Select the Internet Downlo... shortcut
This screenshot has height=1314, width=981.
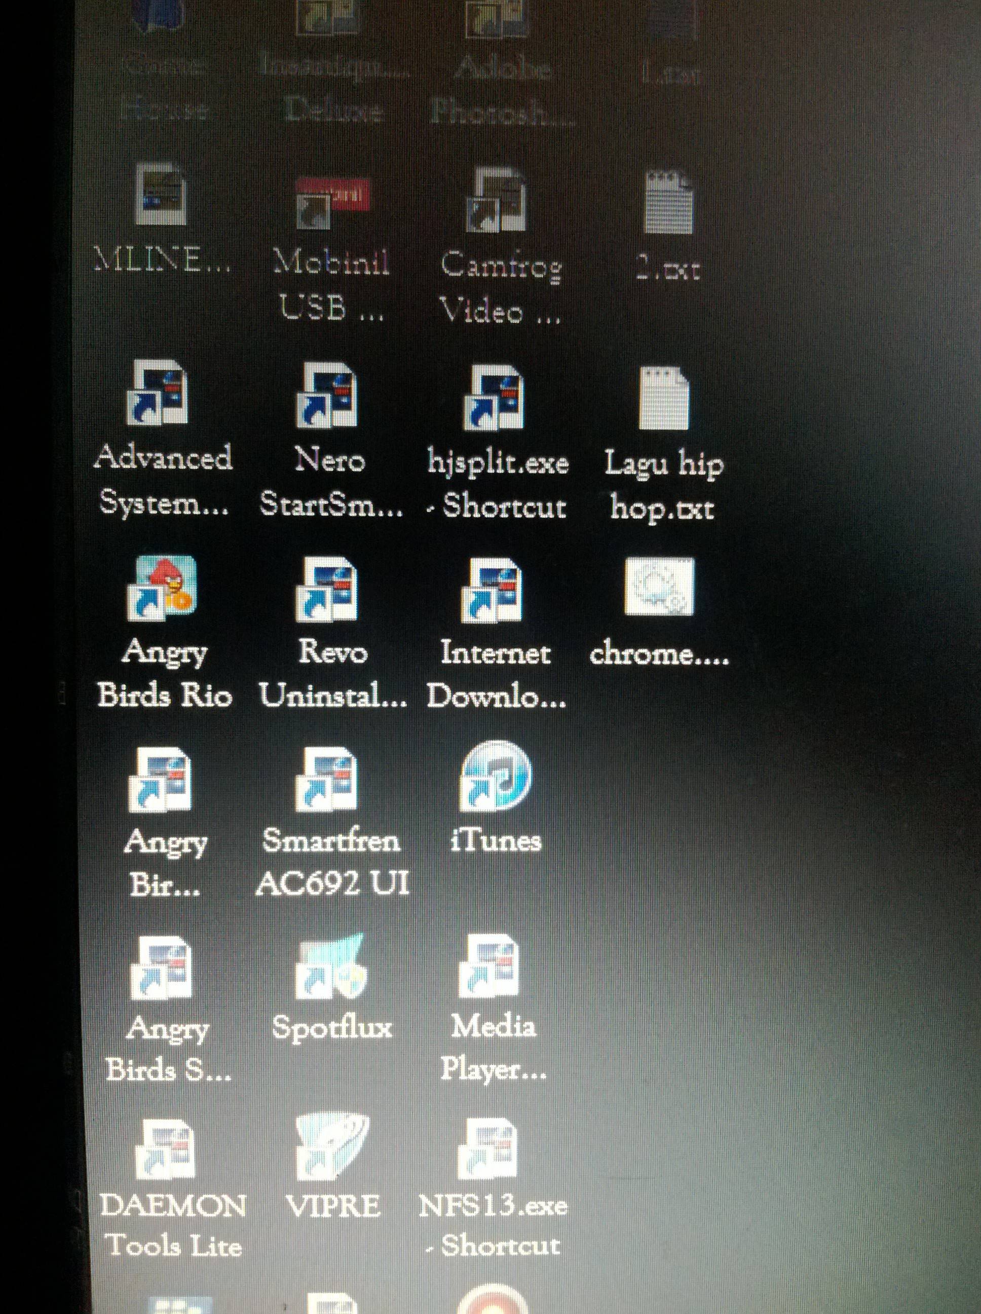click(494, 591)
